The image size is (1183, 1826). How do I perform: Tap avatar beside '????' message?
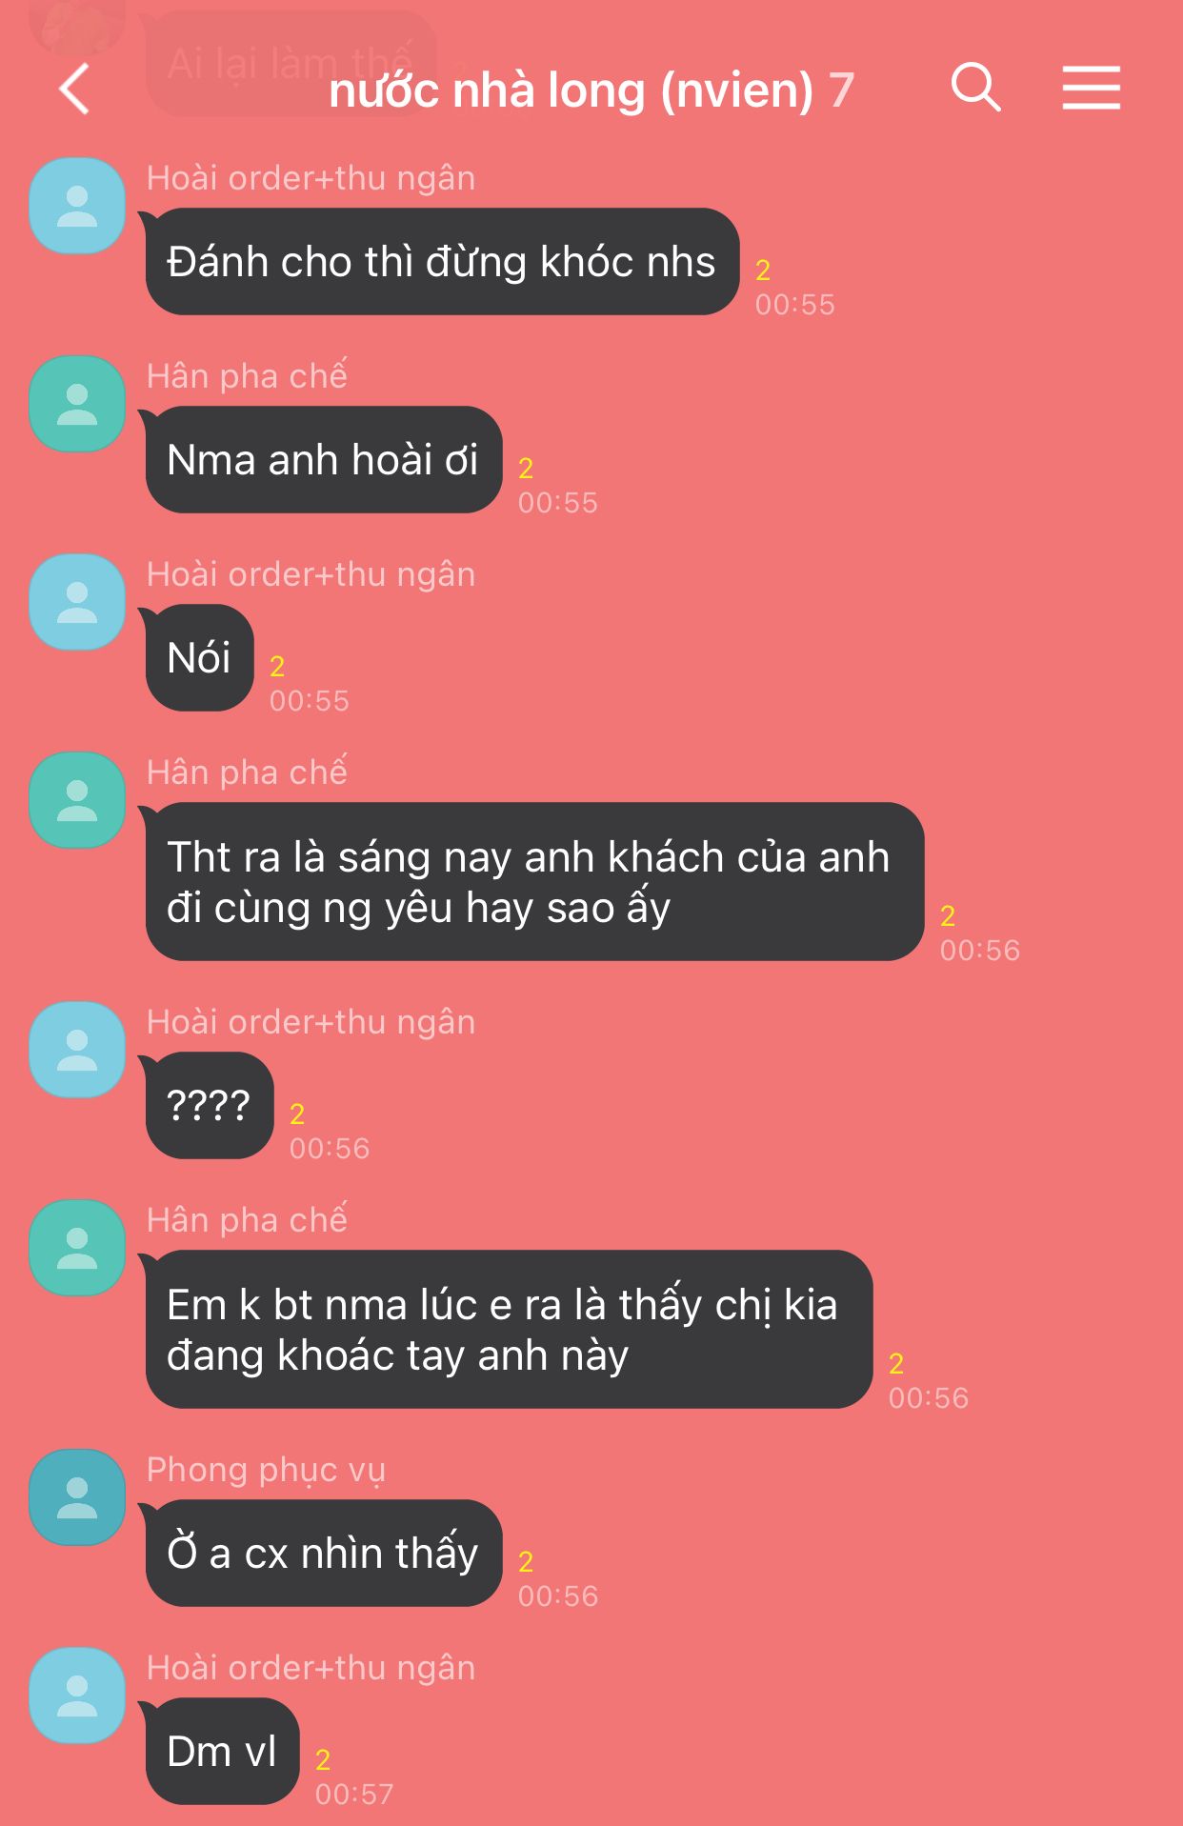point(77,1050)
